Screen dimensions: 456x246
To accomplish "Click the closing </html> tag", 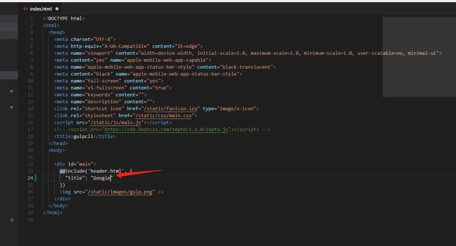I will click(53, 212).
